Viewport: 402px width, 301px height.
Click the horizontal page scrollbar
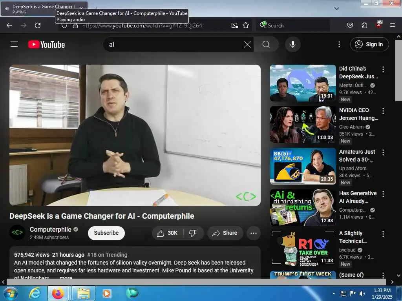(196, 282)
